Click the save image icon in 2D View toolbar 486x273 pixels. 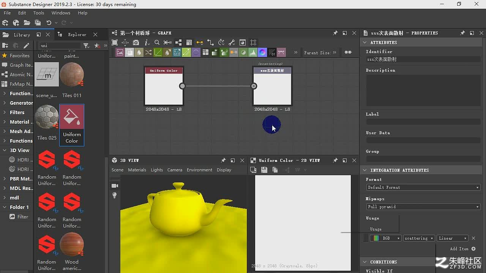[264, 170]
